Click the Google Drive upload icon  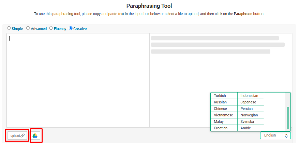tap(35, 135)
